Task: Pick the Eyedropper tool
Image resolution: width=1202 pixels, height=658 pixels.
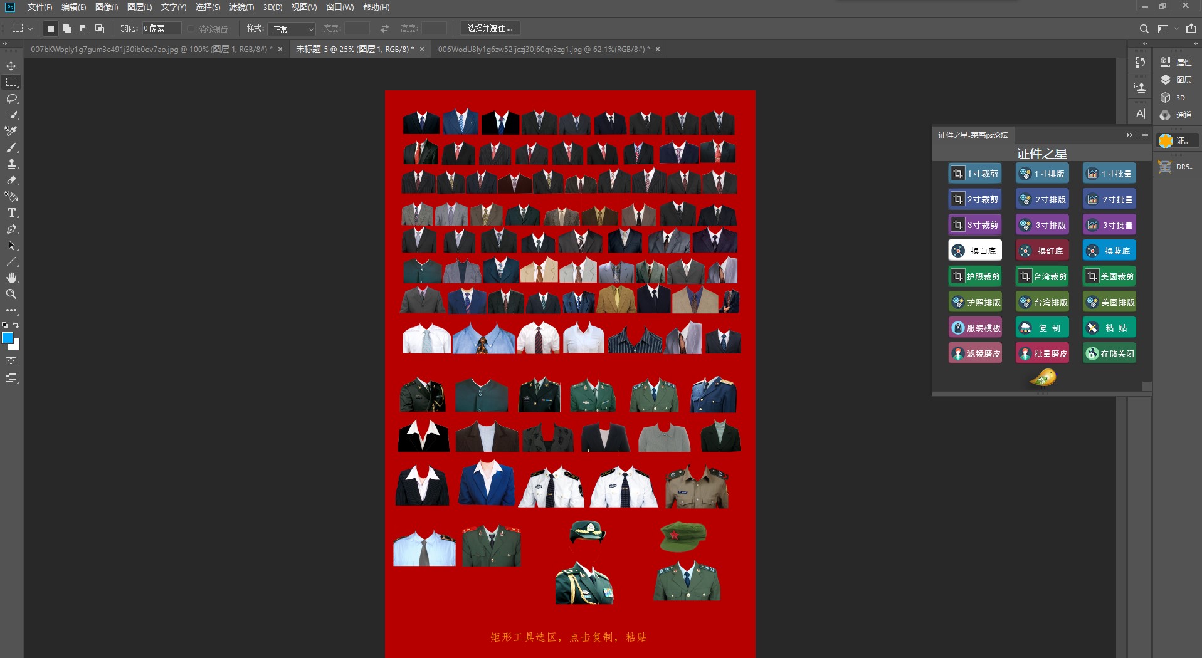Action: [11, 131]
